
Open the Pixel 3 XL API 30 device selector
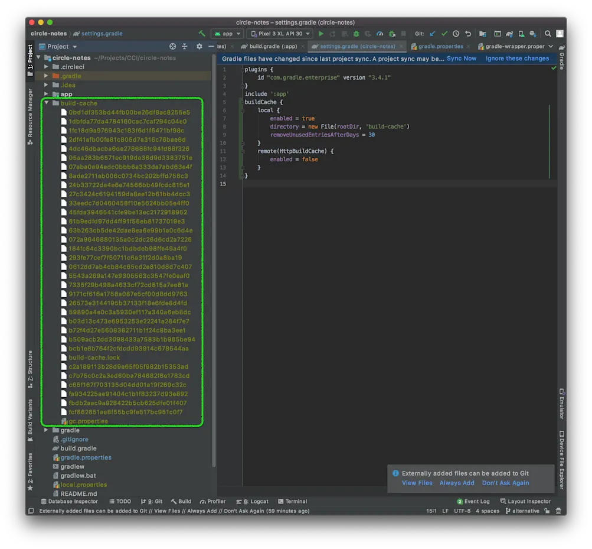click(279, 34)
